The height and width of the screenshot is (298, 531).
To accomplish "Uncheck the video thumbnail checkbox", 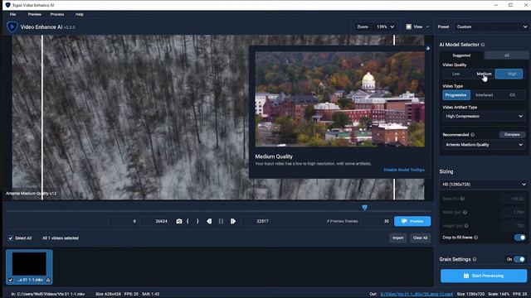I will tap(10, 280).
